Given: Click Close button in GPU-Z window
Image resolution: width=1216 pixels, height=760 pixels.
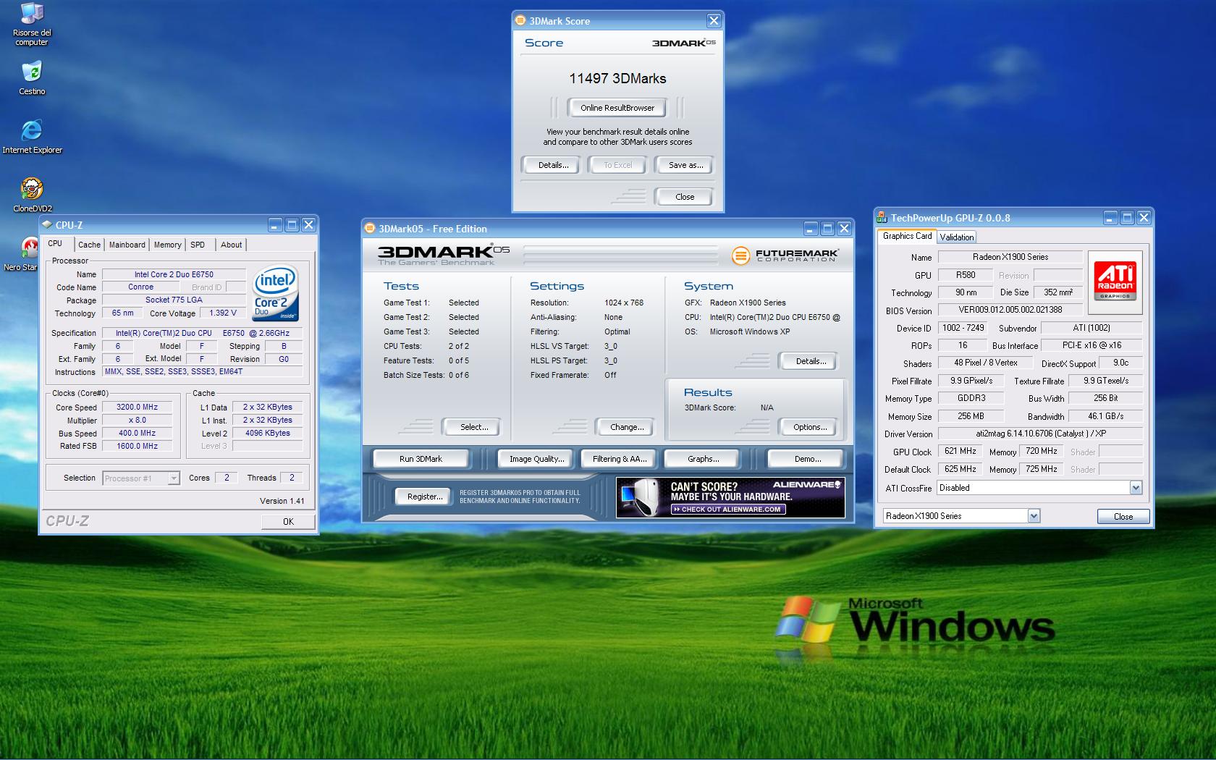Looking at the screenshot, I should (x=1123, y=516).
